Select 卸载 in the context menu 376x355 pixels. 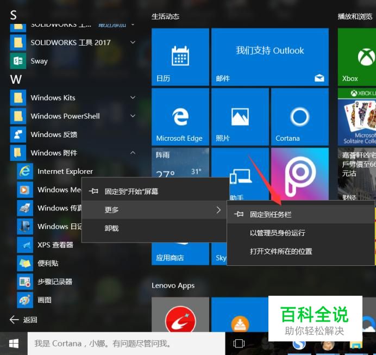coord(155,228)
